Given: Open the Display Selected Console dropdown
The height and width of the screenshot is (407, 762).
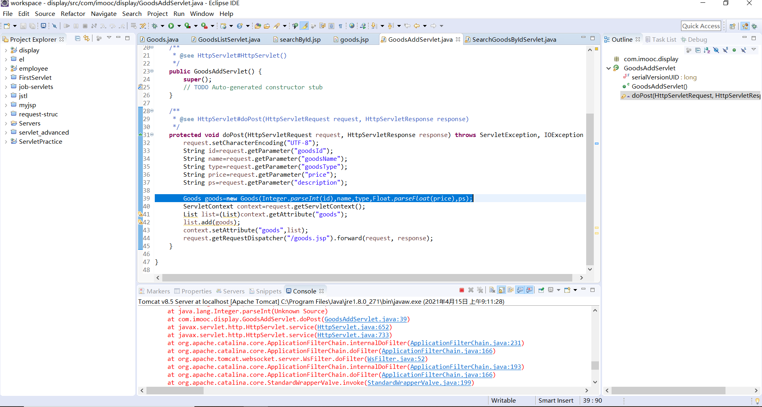Looking at the screenshot, I should click(558, 290).
